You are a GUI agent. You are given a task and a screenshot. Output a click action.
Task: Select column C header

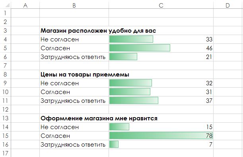tap(161, 5)
